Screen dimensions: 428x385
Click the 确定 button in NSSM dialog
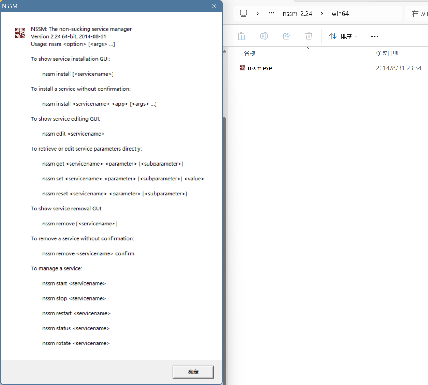pyautogui.click(x=193, y=372)
